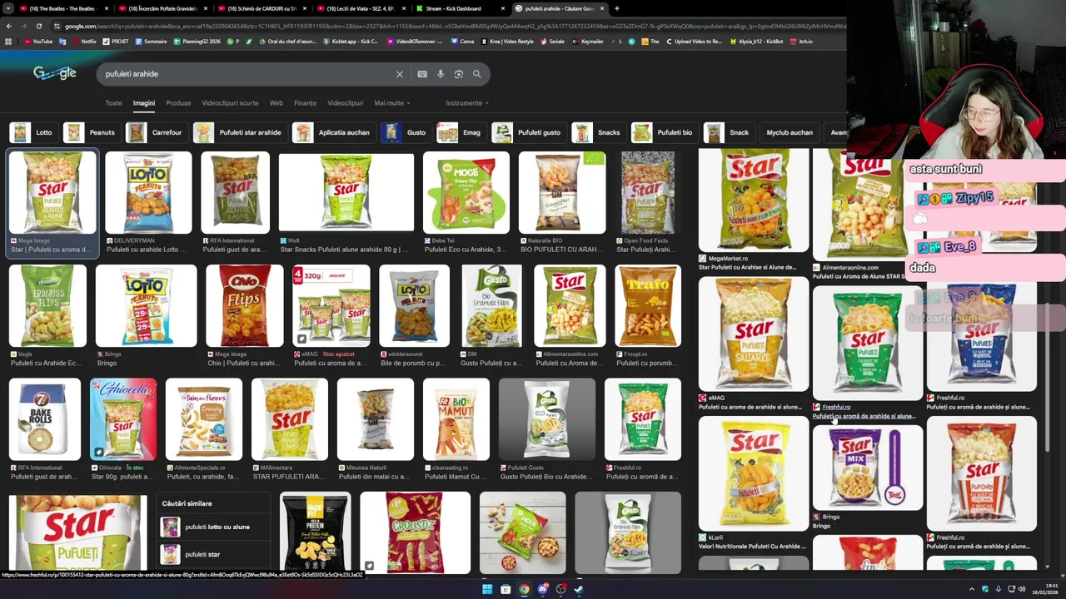Open the Canva bookmark

tap(461, 42)
